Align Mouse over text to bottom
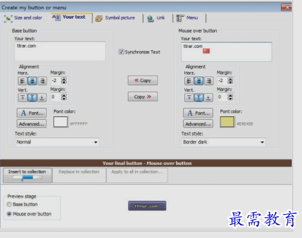 tap(208, 98)
